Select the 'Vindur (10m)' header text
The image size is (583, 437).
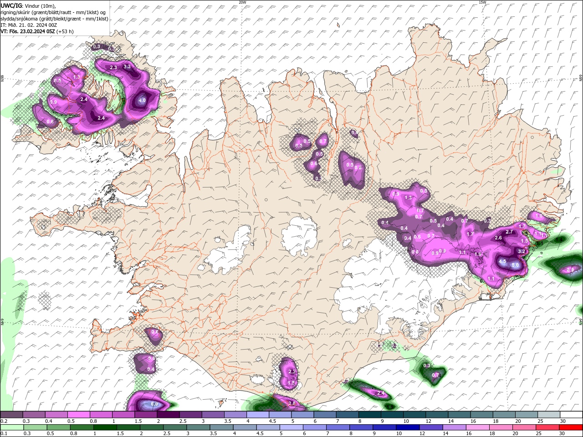(41, 5)
